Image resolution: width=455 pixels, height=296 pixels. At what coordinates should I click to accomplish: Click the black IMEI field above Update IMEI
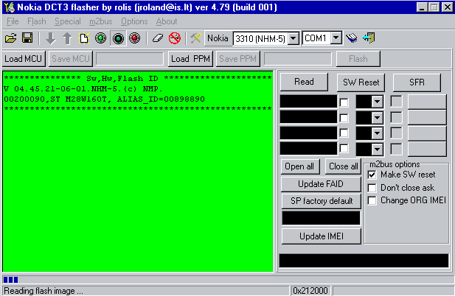click(x=321, y=218)
